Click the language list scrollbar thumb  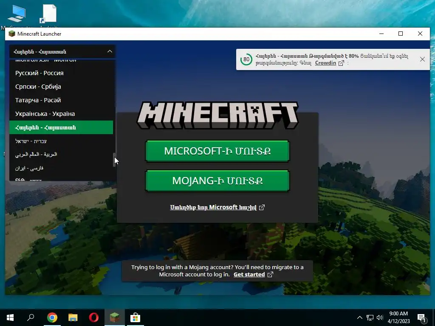pos(114,160)
